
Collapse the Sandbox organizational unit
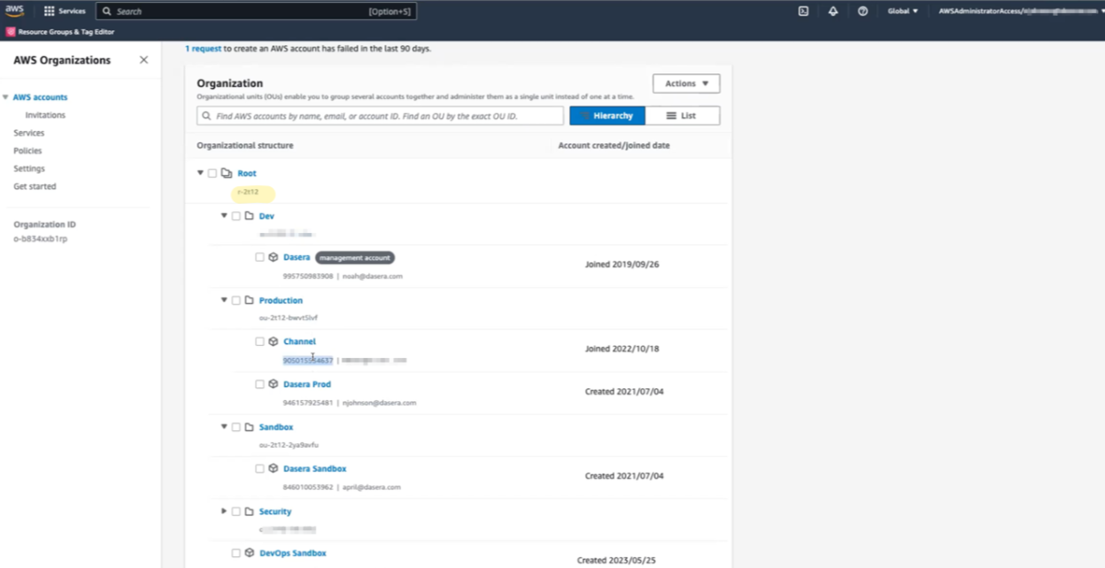tap(223, 427)
